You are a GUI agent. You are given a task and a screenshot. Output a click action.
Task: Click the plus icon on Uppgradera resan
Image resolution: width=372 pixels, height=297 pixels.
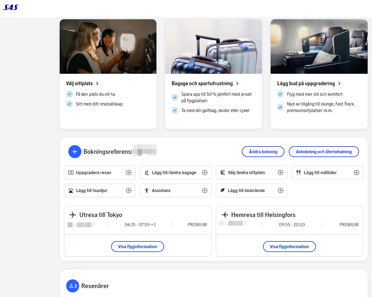[129, 173]
